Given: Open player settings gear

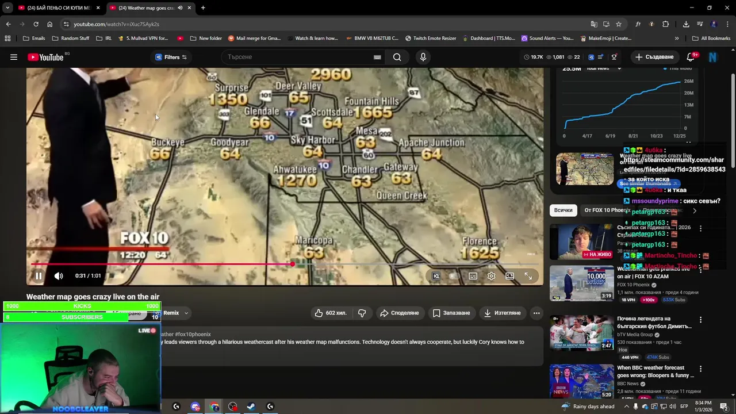Looking at the screenshot, I should (x=491, y=276).
